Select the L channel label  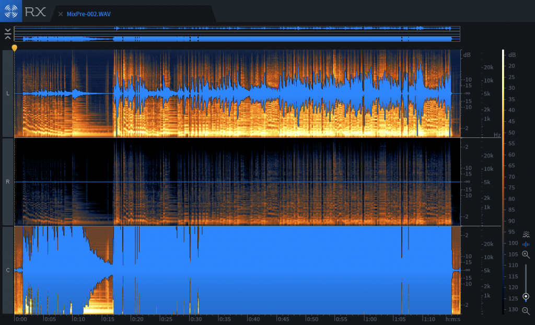(8, 94)
